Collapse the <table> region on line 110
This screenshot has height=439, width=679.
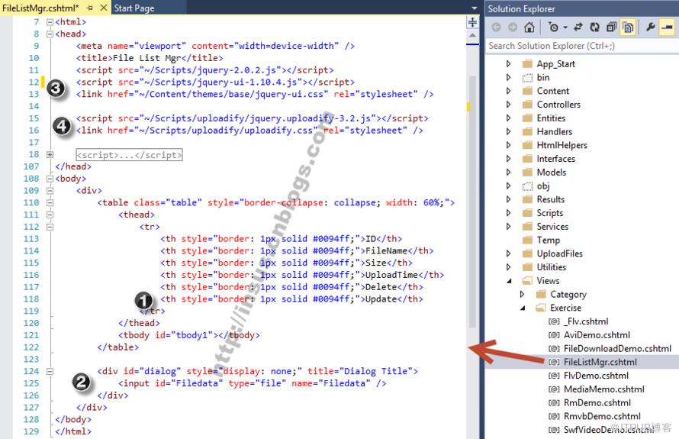50,202
